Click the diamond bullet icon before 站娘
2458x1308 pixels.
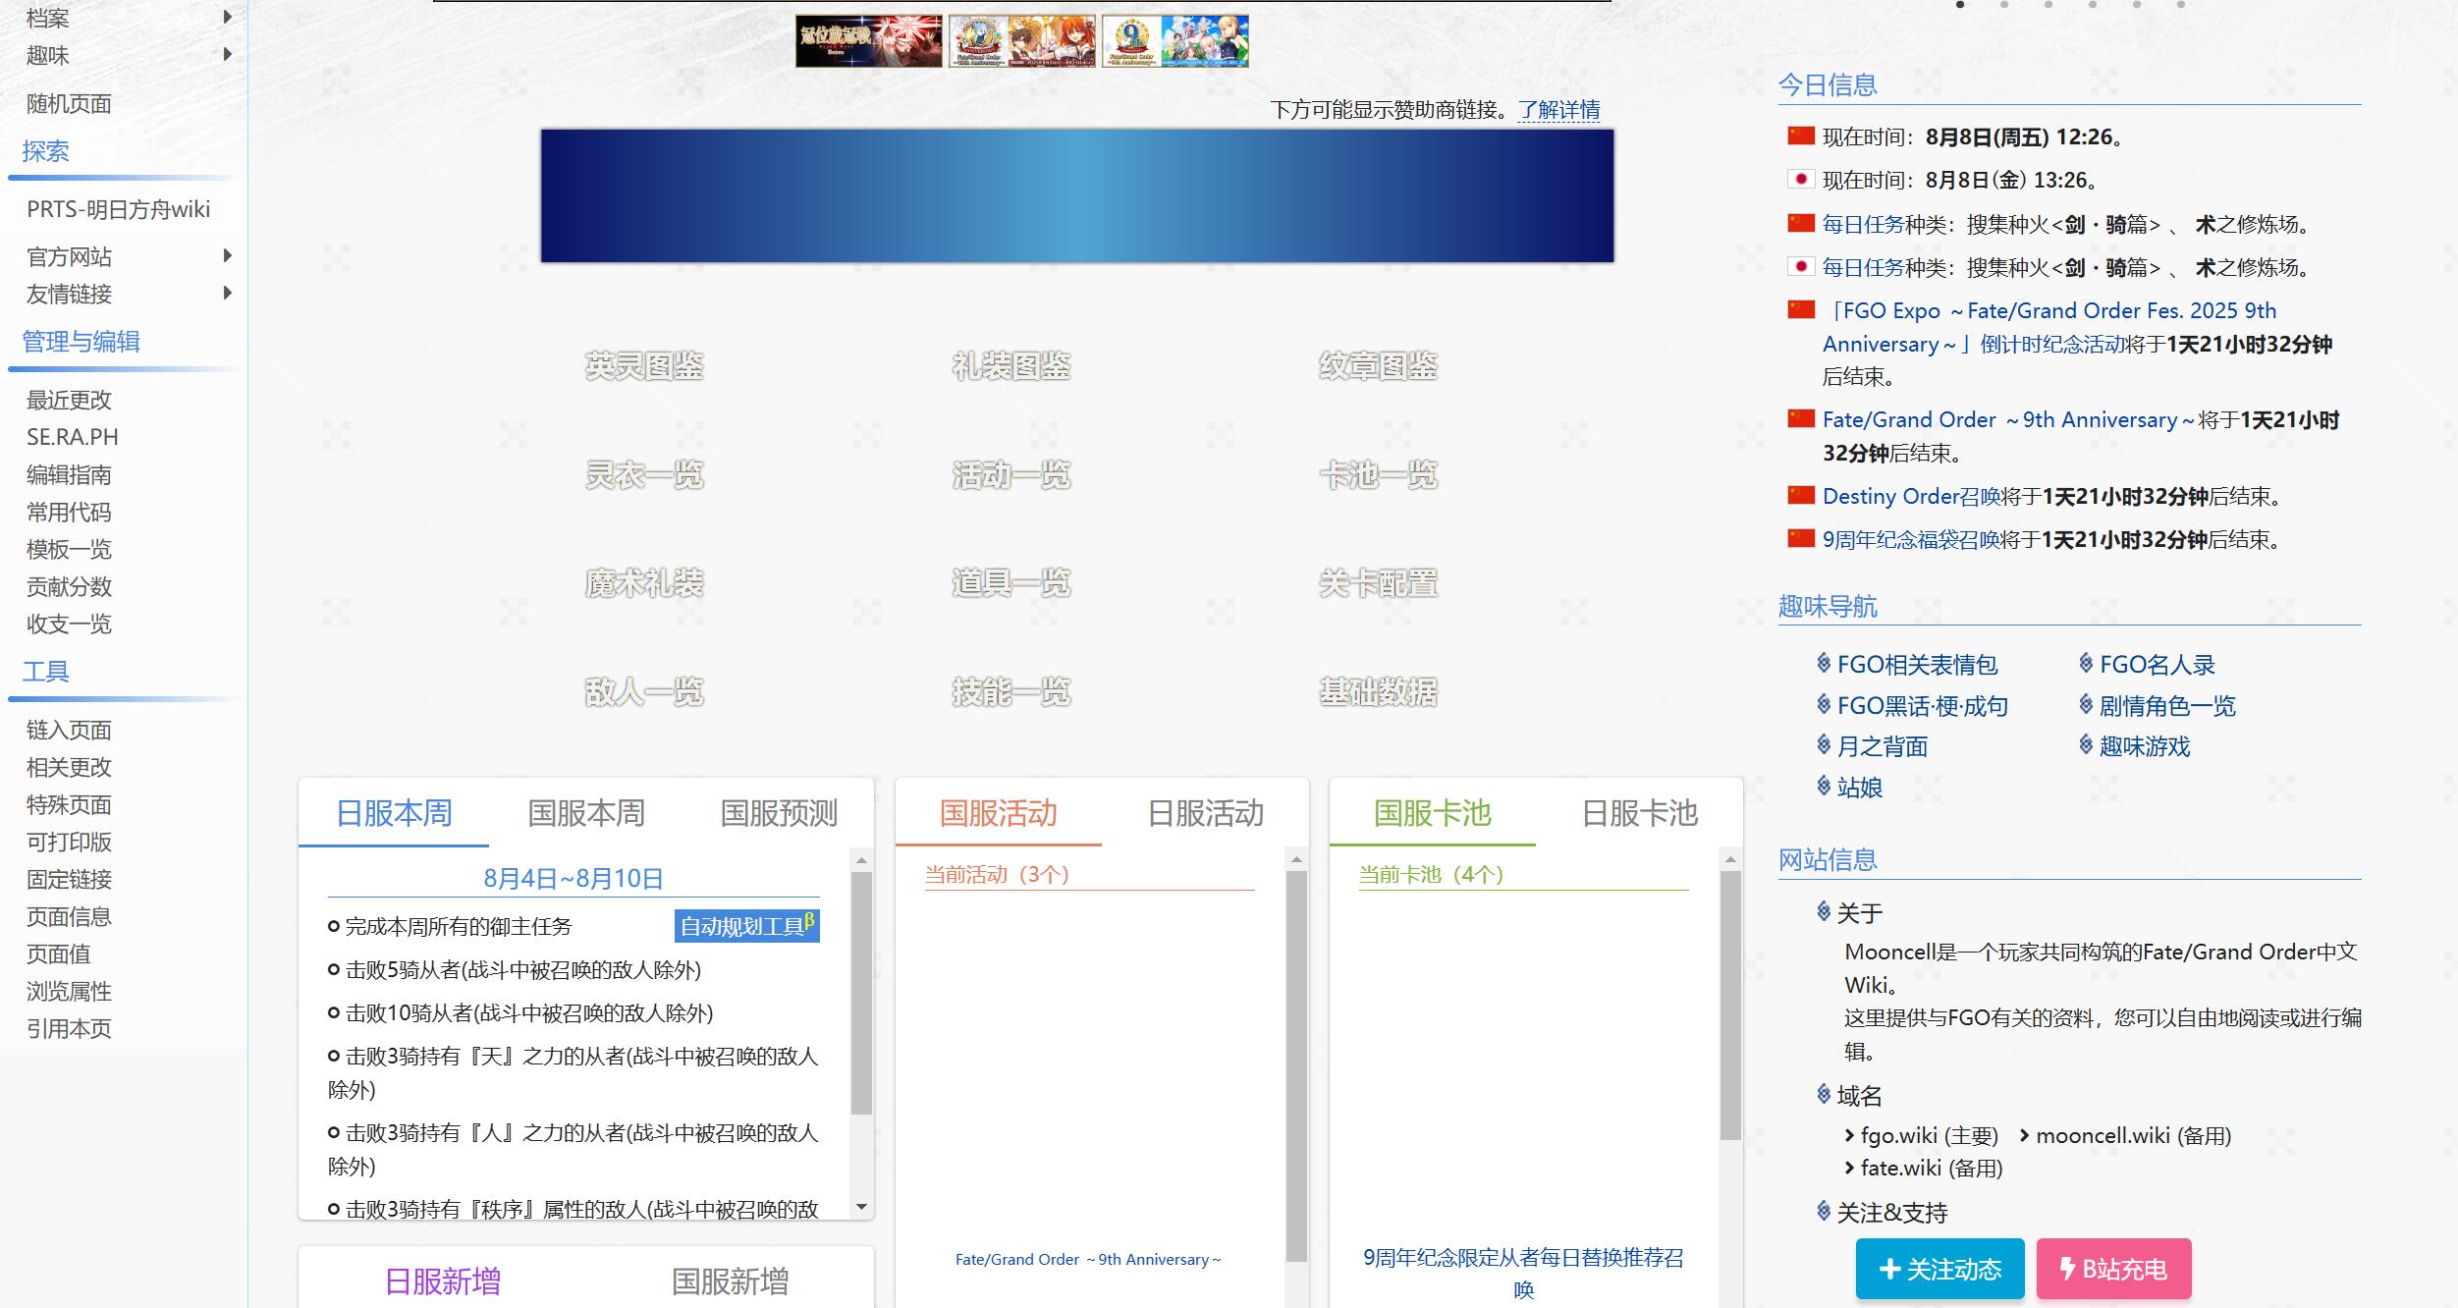pyautogui.click(x=1824, y=786)
